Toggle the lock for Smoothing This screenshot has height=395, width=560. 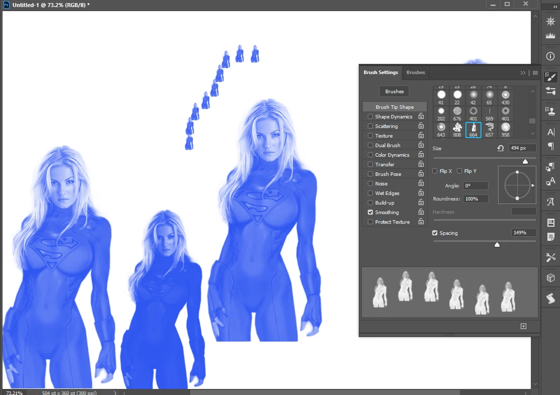pos(421,212)
